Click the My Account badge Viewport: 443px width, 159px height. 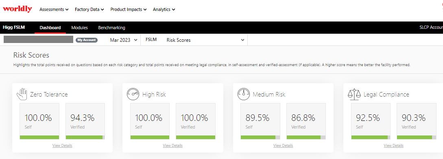pyautogui.click(x=87, y=40)
